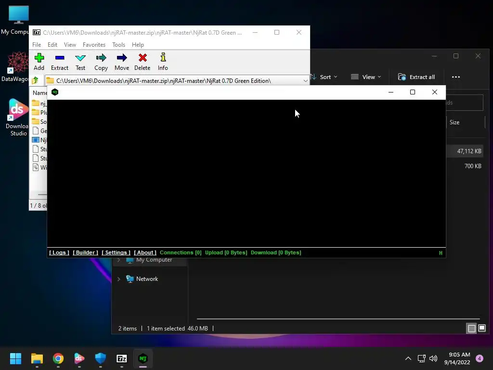493x370 pixels.
Task: Open the Tools menu in 7-Zip
Action: click(118, 45)
